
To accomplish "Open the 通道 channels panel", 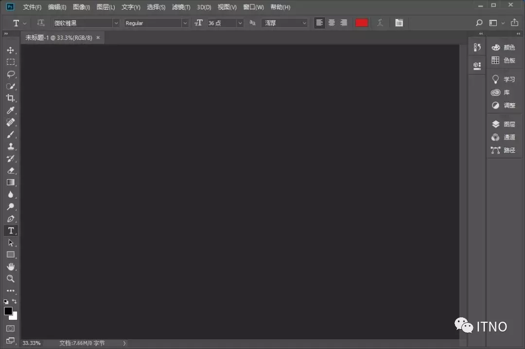I will (503, 137).
